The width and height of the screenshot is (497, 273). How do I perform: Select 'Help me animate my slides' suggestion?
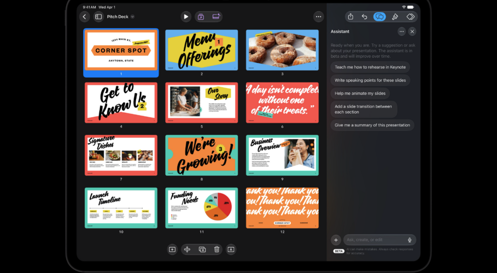360,94
